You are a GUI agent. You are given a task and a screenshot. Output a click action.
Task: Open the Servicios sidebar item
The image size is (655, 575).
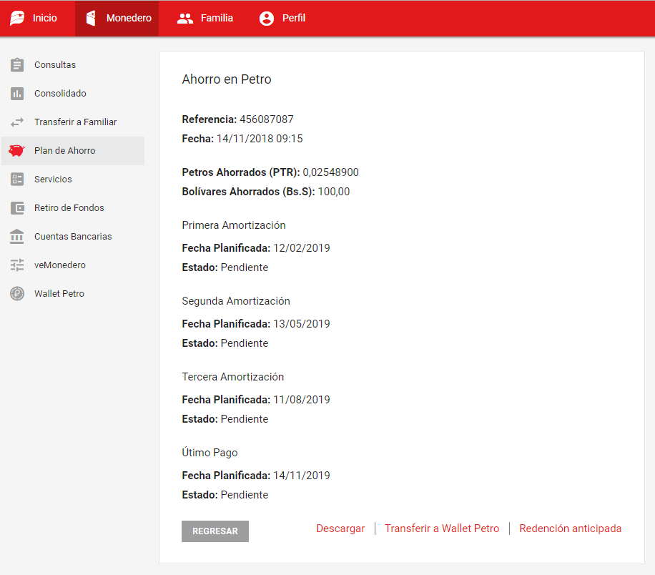tap(53, 180)
